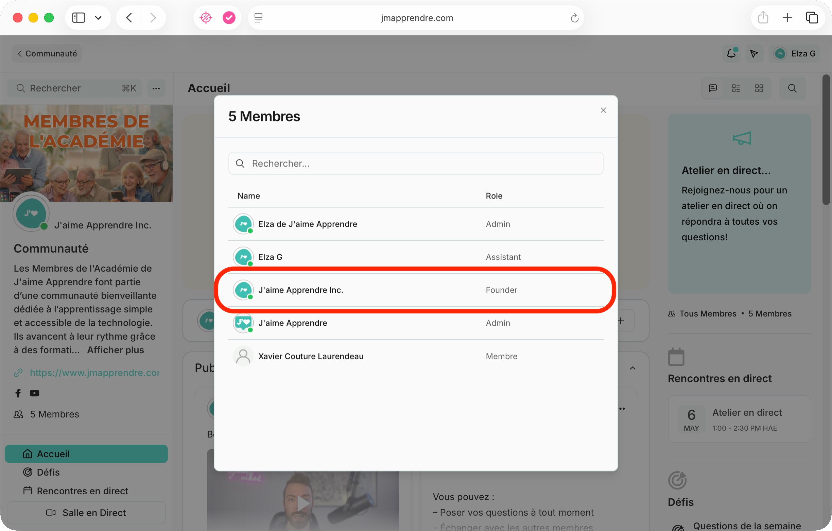
Task: Click the jmapprendre.com address bar
Action: (416, 18)
